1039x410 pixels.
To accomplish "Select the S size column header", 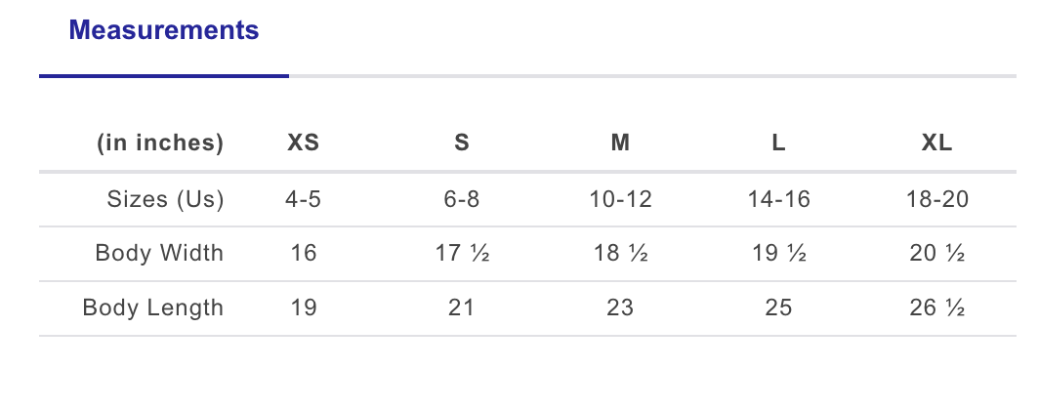I will tap(462, 143).
